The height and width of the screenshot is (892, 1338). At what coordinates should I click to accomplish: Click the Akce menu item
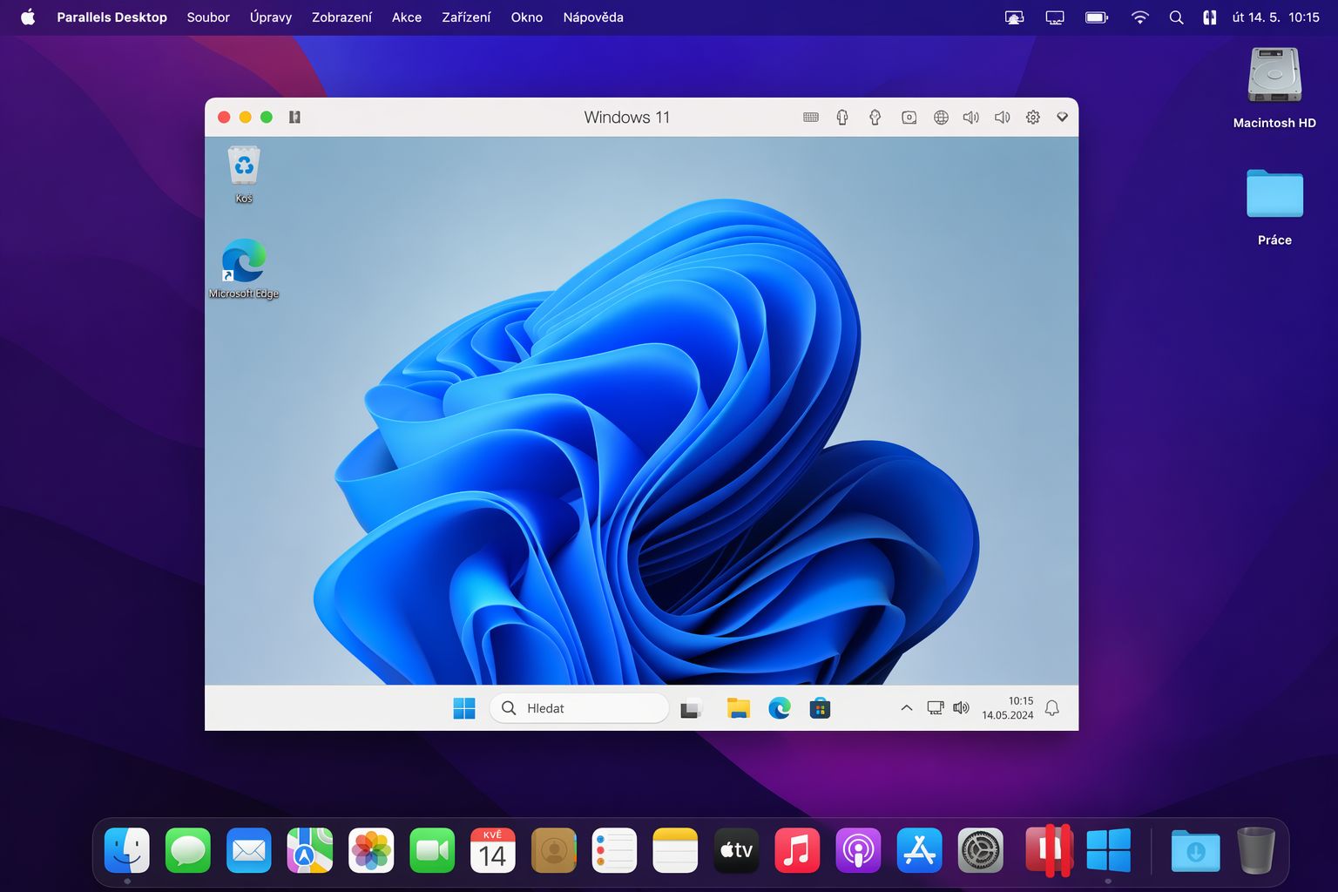tap(406, 17)
